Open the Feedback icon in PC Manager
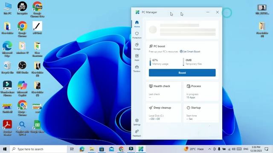The width and height of the screenshot is (273, 153). pos(137,133)
